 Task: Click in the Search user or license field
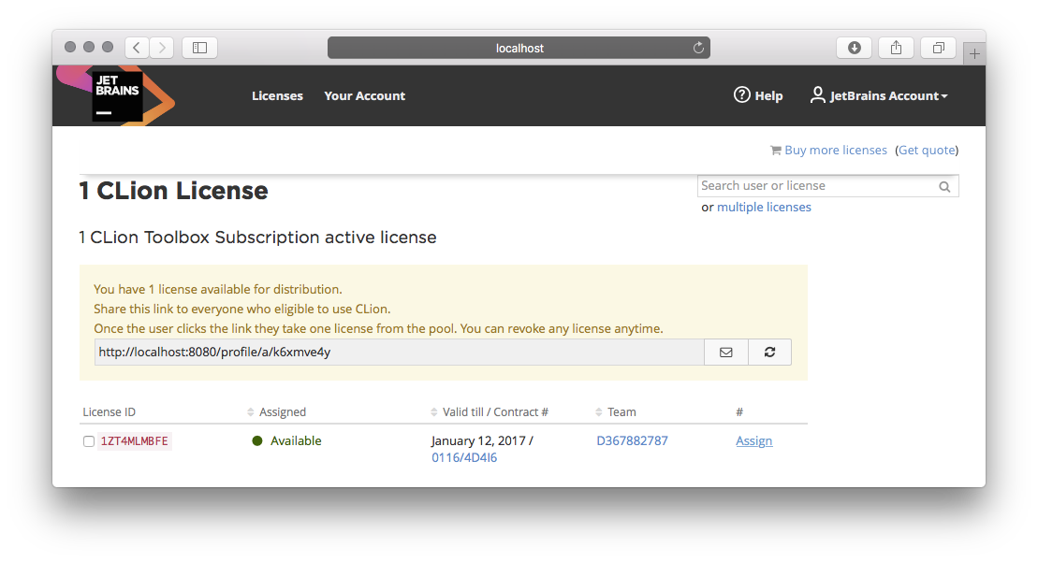click(x=814, y=186)
